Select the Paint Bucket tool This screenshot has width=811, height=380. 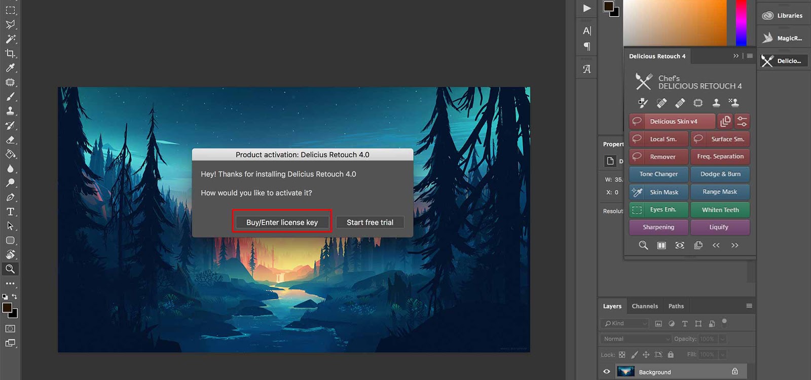[10, 154]
